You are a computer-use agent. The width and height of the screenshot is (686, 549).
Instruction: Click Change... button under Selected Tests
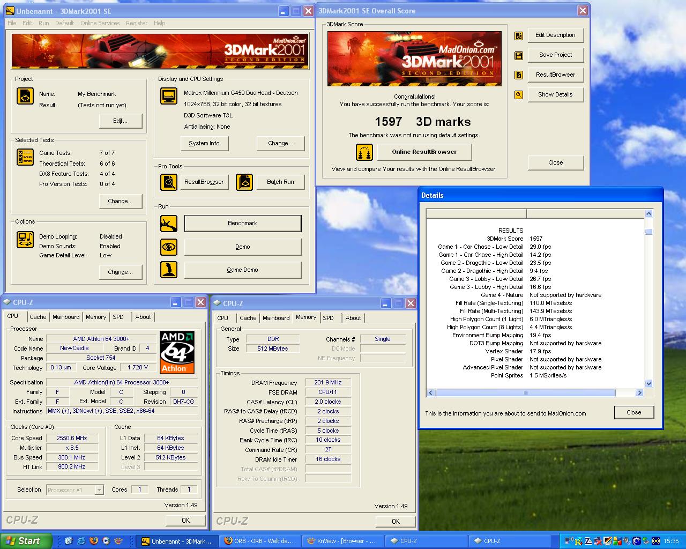[121, 201]
